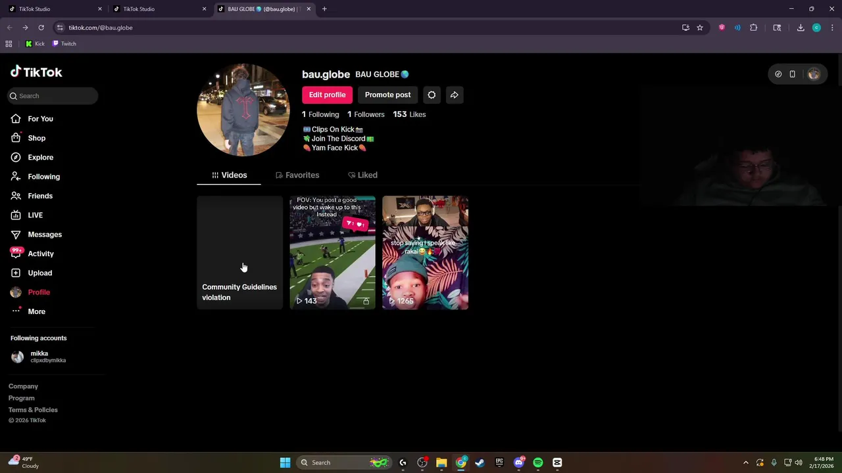
Task: Open Spotify from the taskbar
Action: click(x=538, y=462)
